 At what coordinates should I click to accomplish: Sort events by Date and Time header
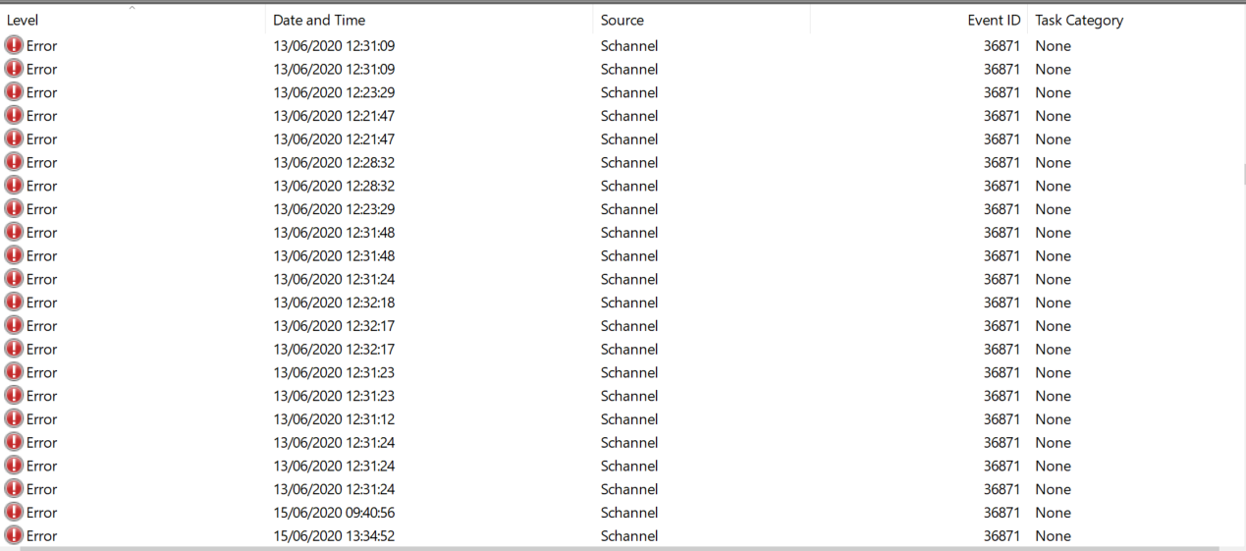319,20
